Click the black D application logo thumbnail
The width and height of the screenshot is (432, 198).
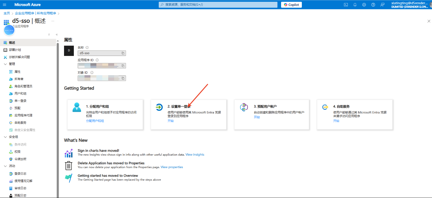click(69, 51)
